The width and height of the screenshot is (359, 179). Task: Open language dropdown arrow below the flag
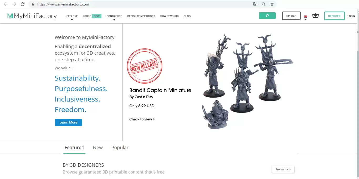tap(305, 20)
